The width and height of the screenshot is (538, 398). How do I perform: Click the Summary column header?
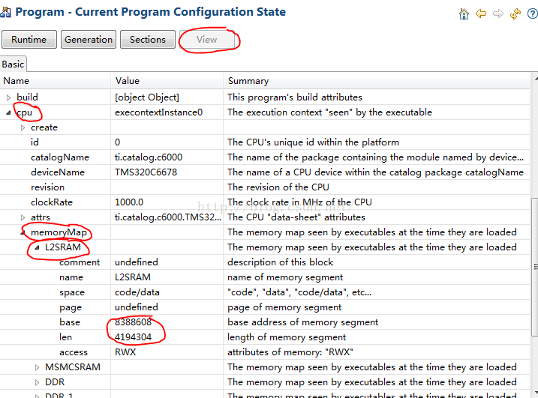pos(377,81)
